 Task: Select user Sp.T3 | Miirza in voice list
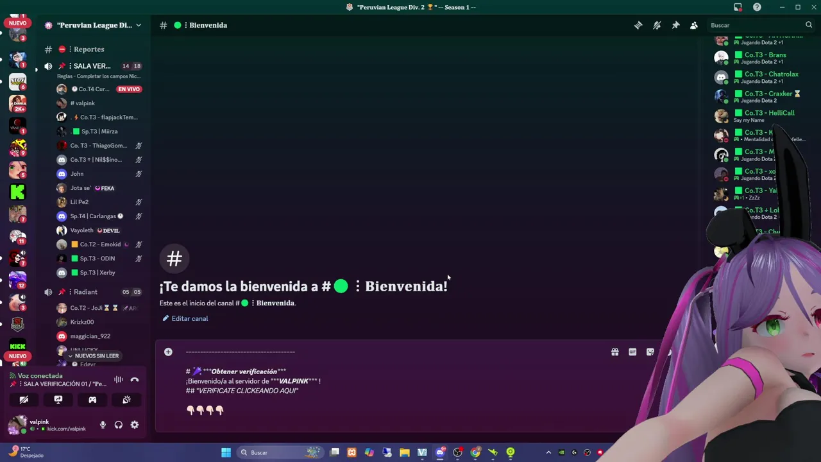pyautogui.click(x=99, y=132)
